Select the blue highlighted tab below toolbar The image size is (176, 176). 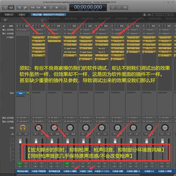coord(49,15)
